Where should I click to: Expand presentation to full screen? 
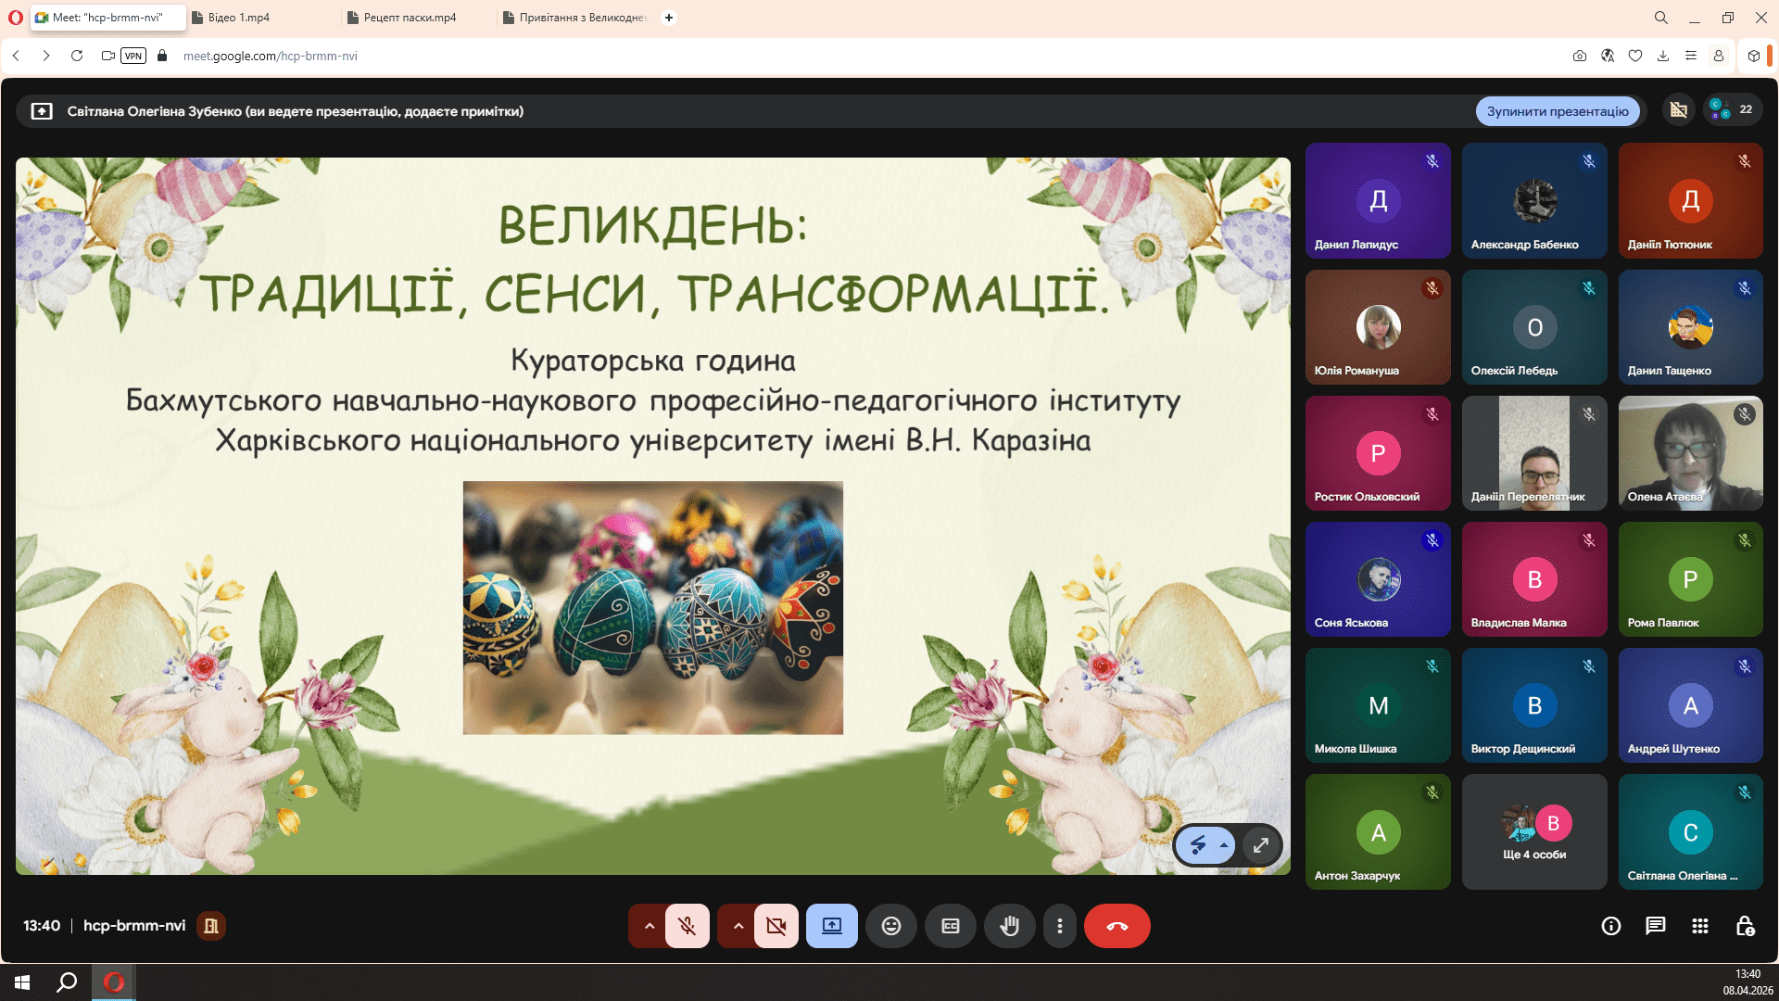(1260, 845)
